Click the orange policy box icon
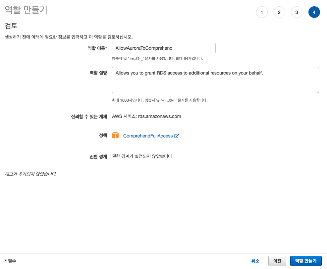The image size is (327, 269). (x=115, y=135)
